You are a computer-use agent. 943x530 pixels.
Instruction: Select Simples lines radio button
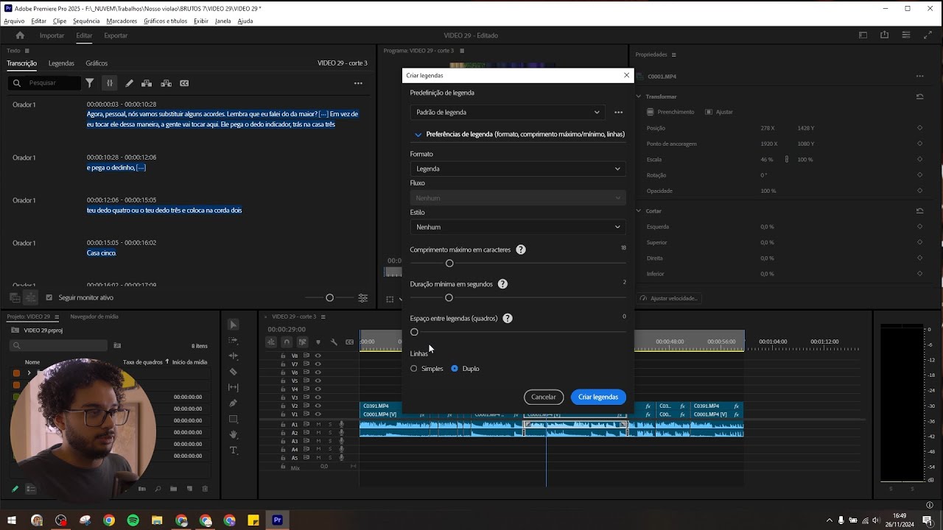[x=414, y=369]
